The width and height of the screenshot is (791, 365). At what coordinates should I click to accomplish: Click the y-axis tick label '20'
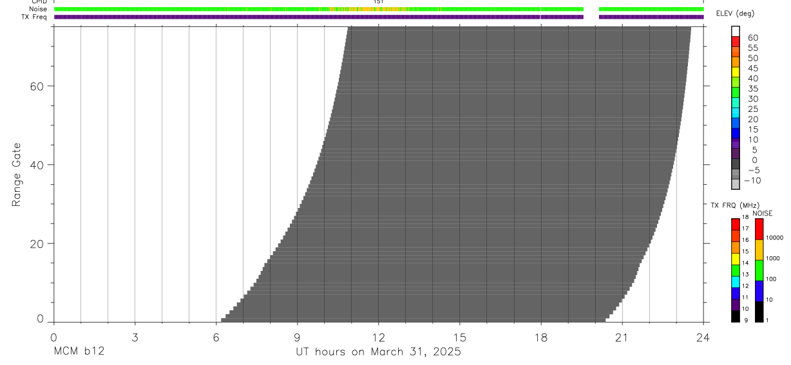click(37, 243)
